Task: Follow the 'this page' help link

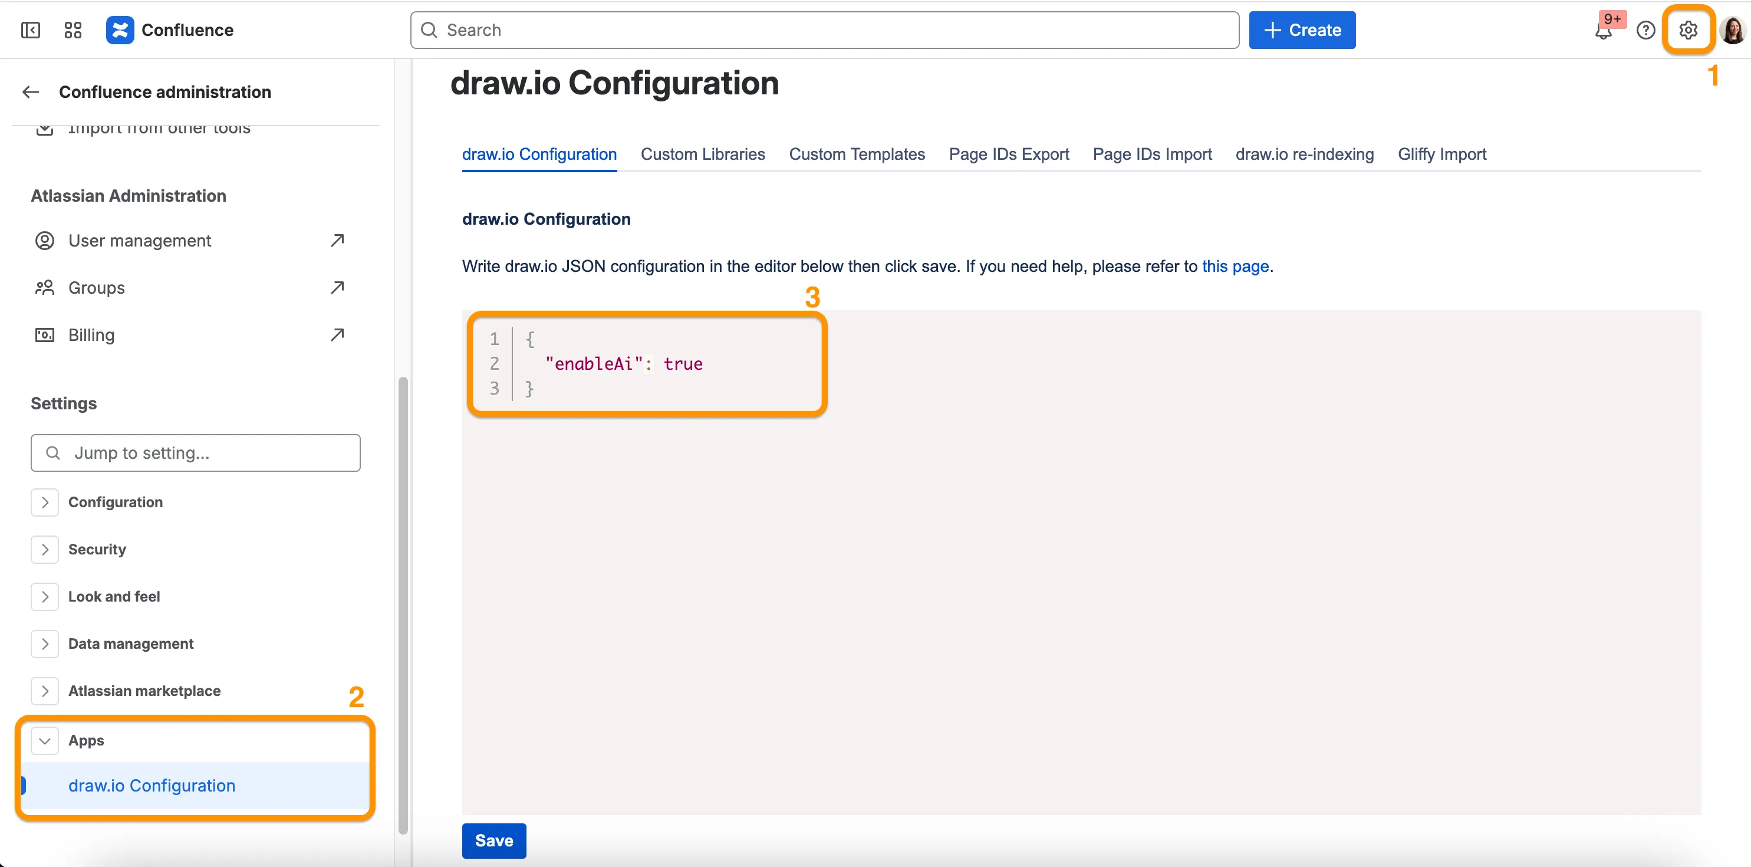Action: [1235, 266]
